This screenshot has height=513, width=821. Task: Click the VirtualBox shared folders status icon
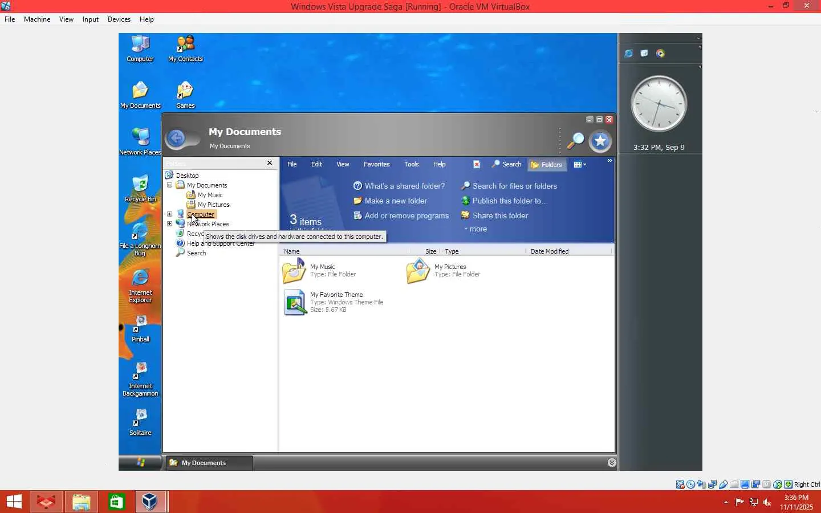tap(734, 484)
